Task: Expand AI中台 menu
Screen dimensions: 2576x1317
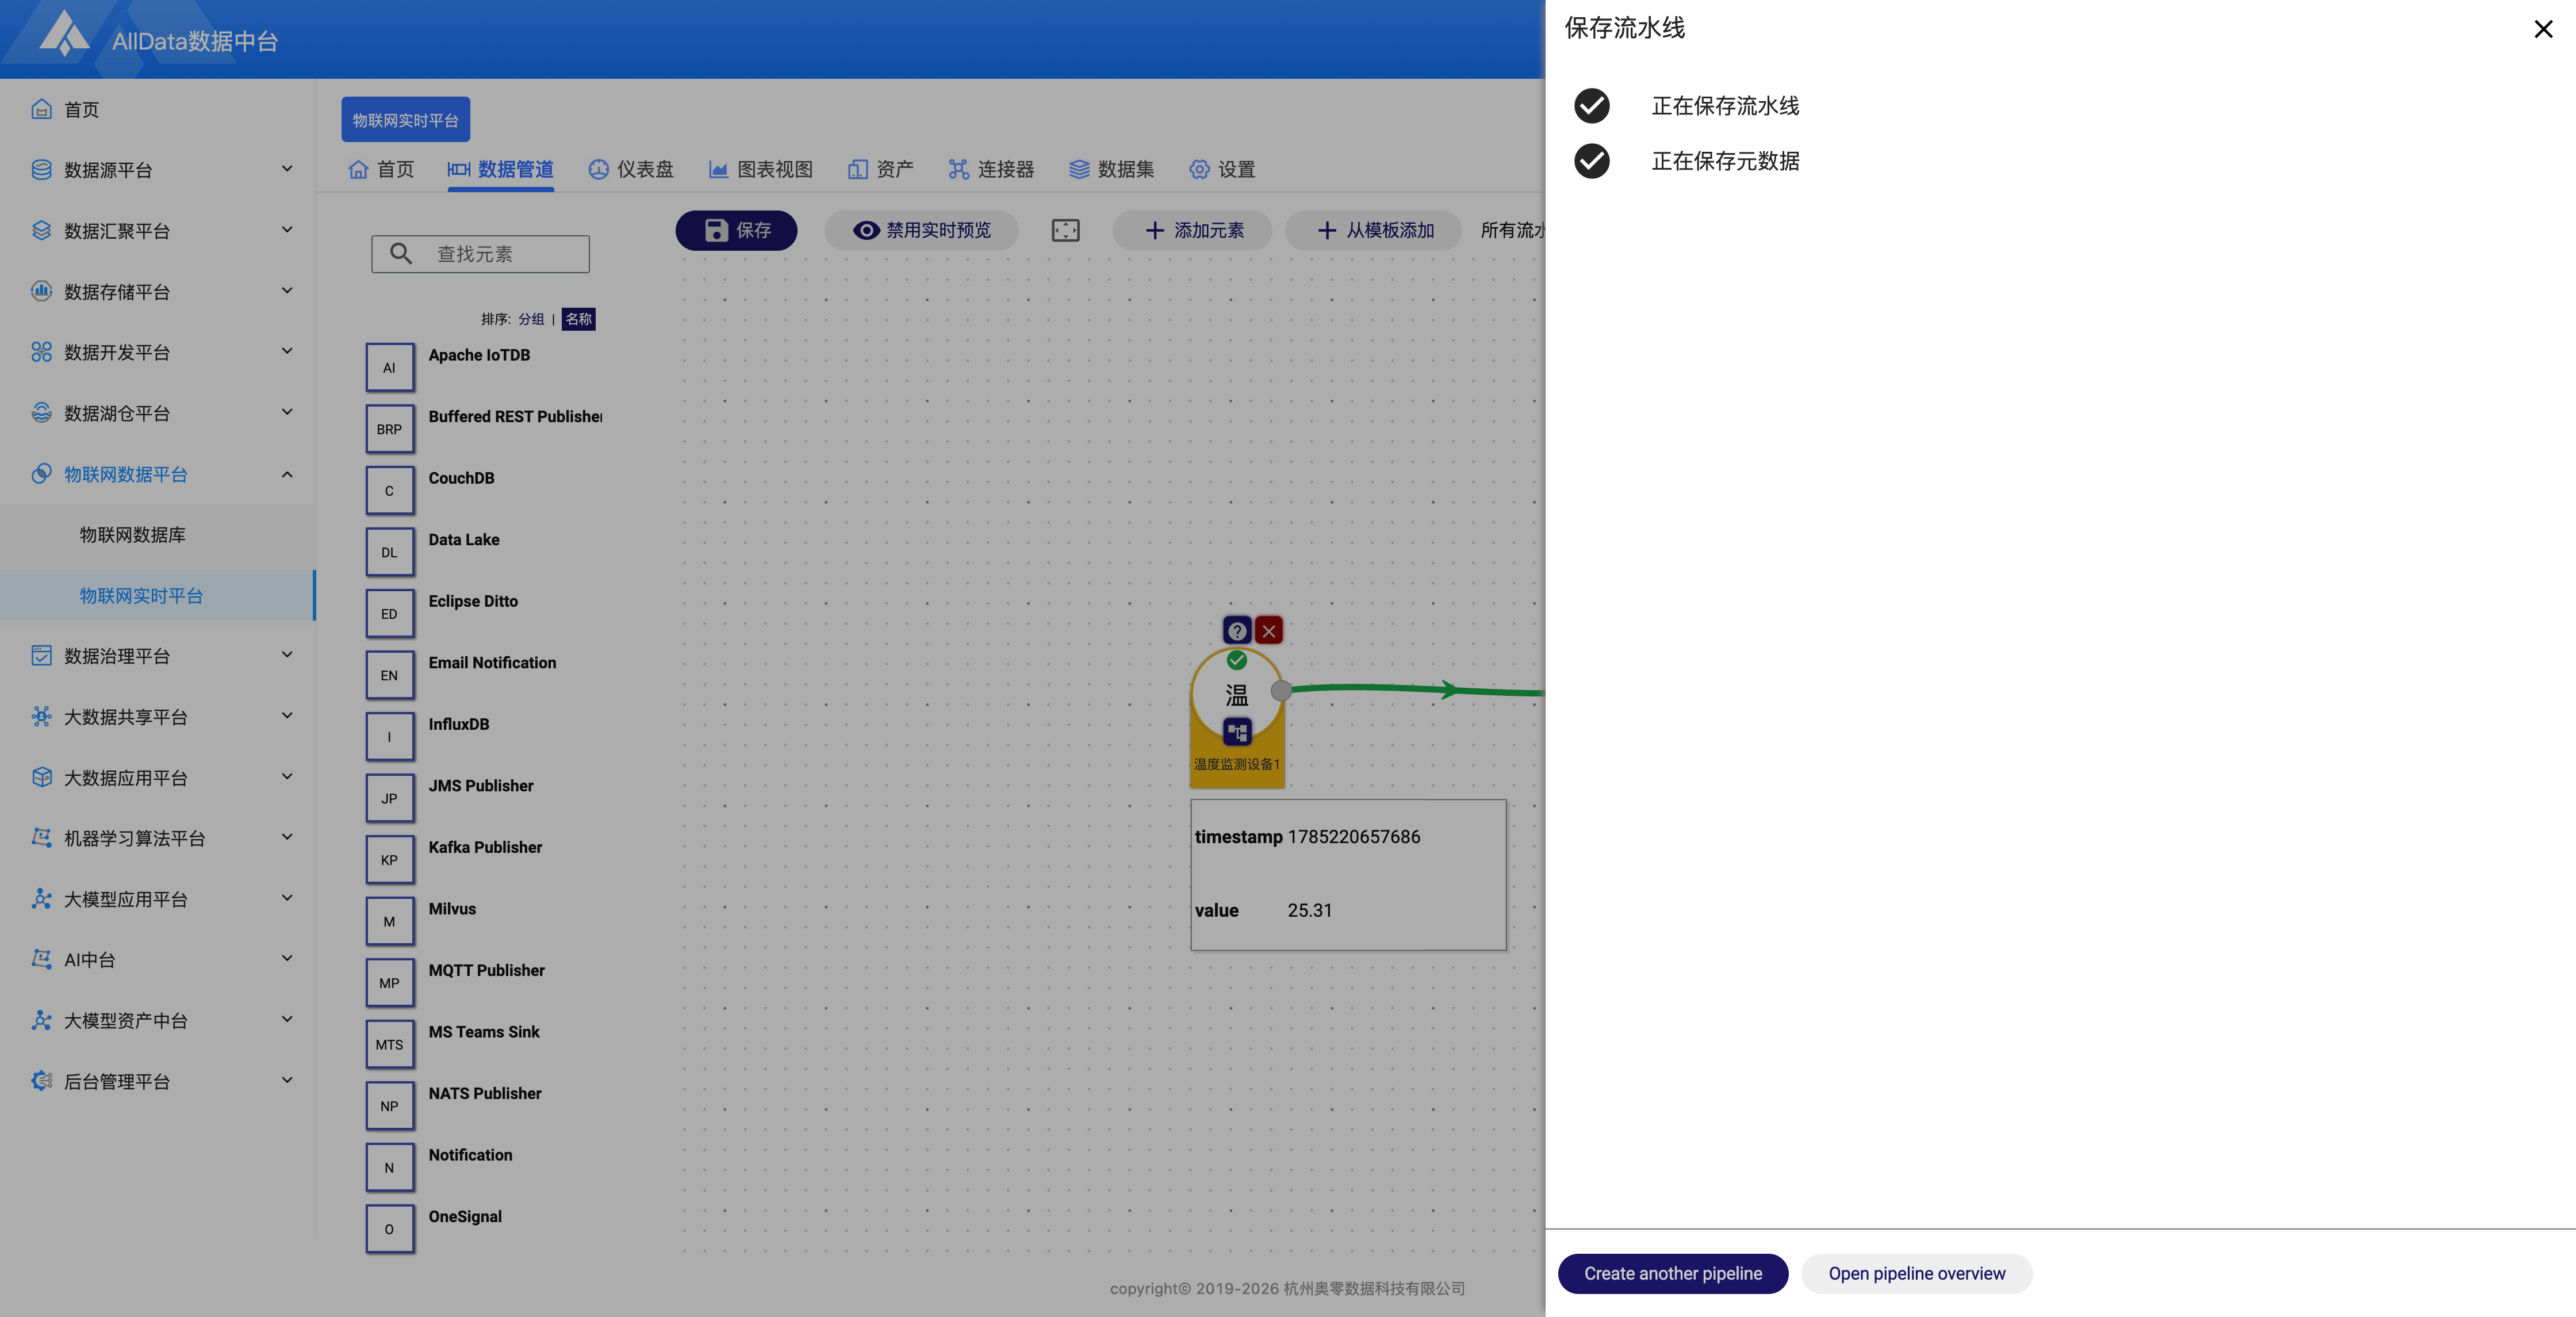Action: click(158, 960)
